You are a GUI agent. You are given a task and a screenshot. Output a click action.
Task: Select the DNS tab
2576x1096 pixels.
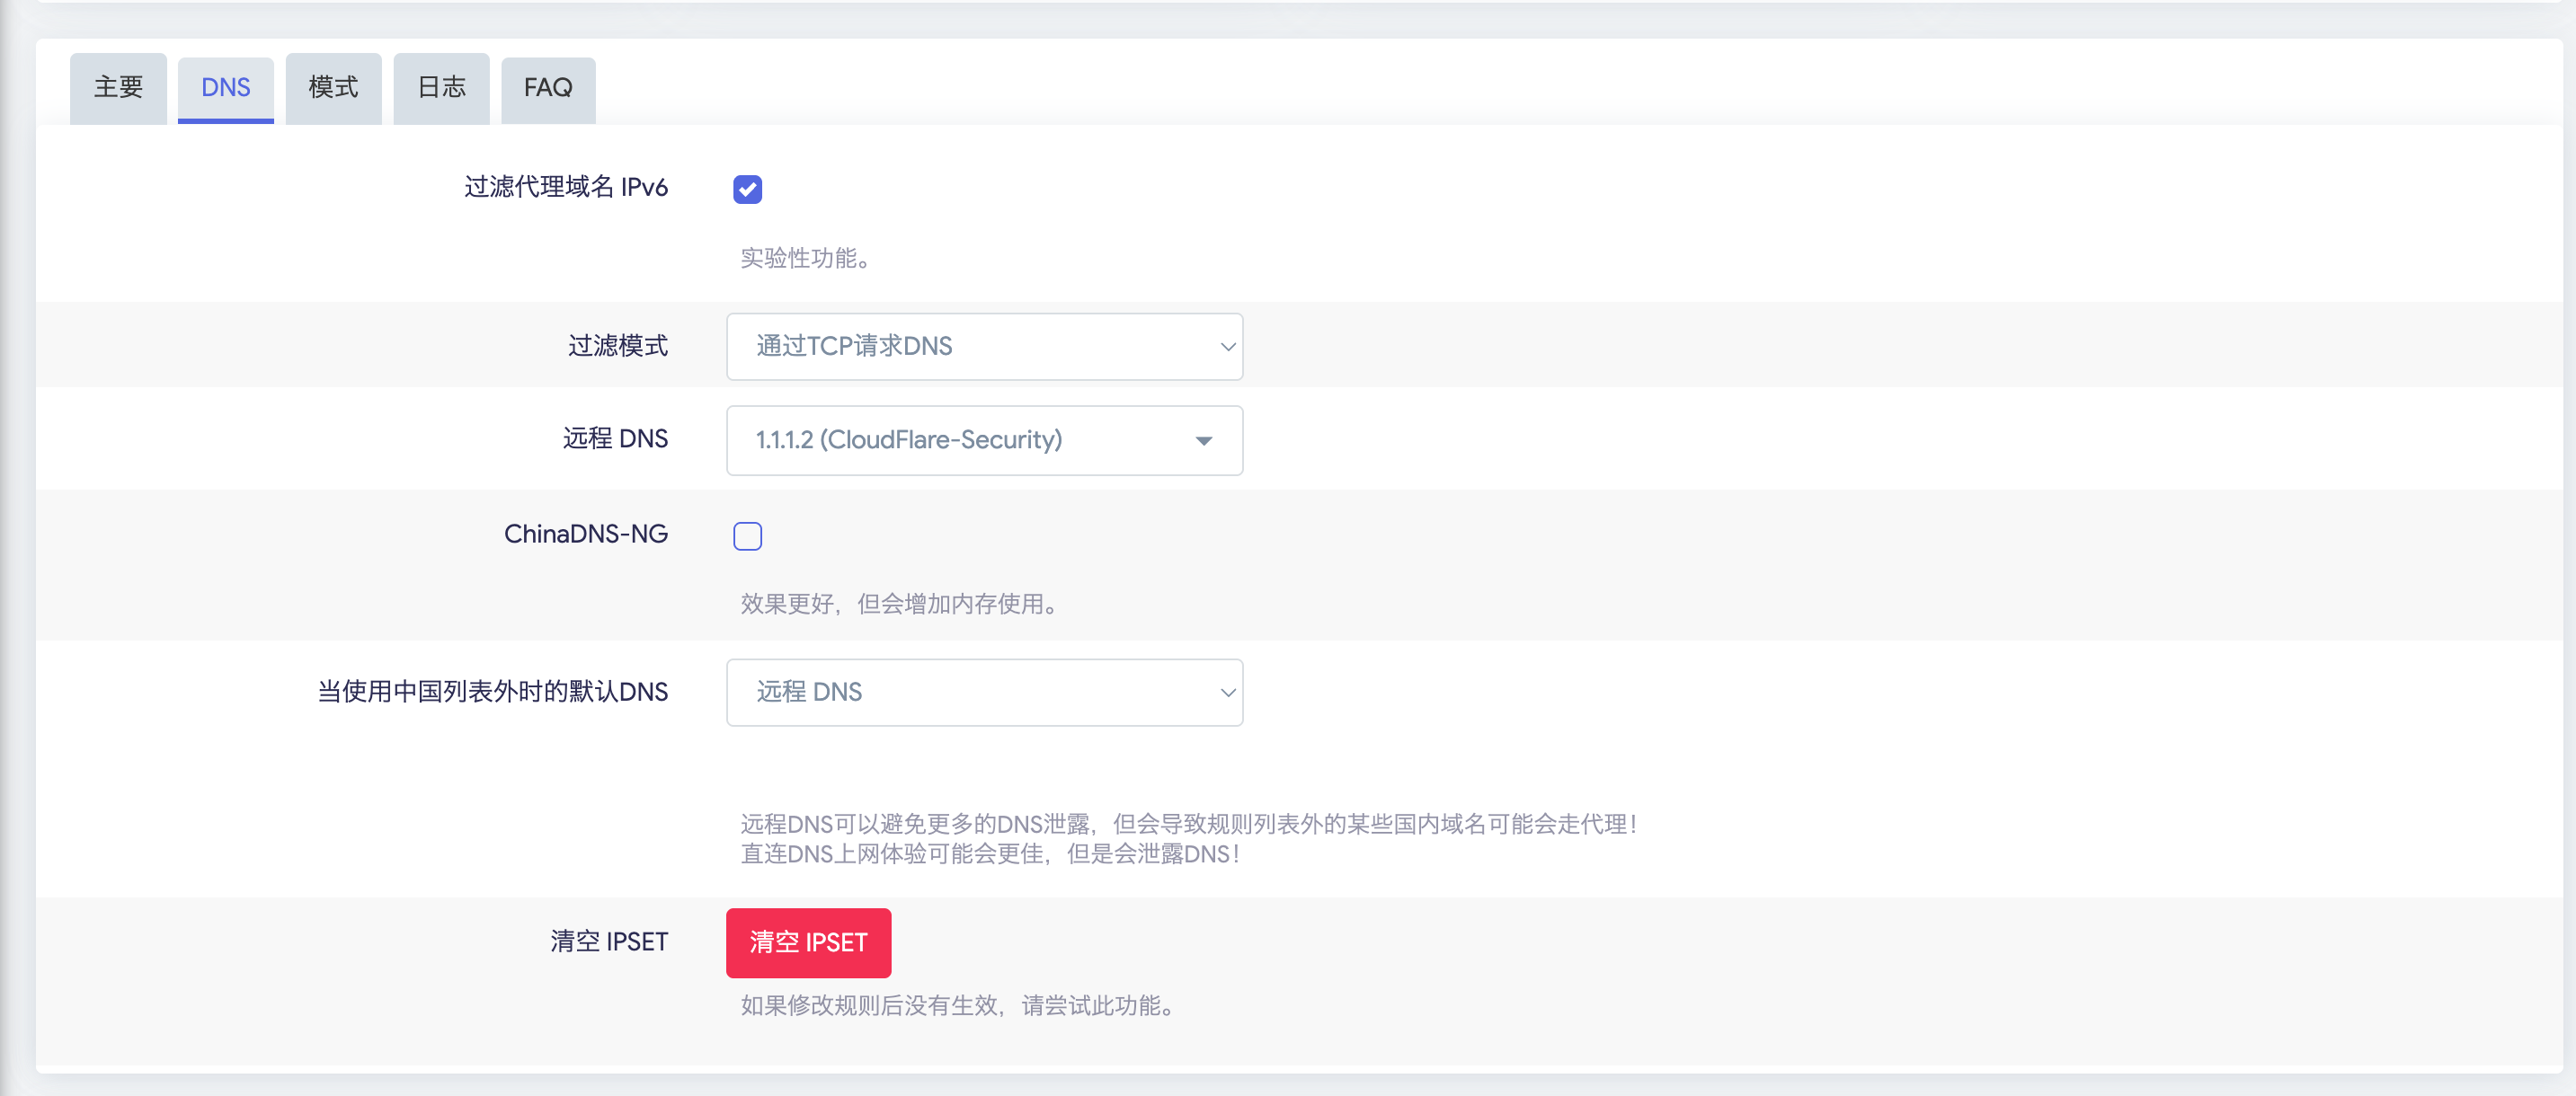click(226, 88)
